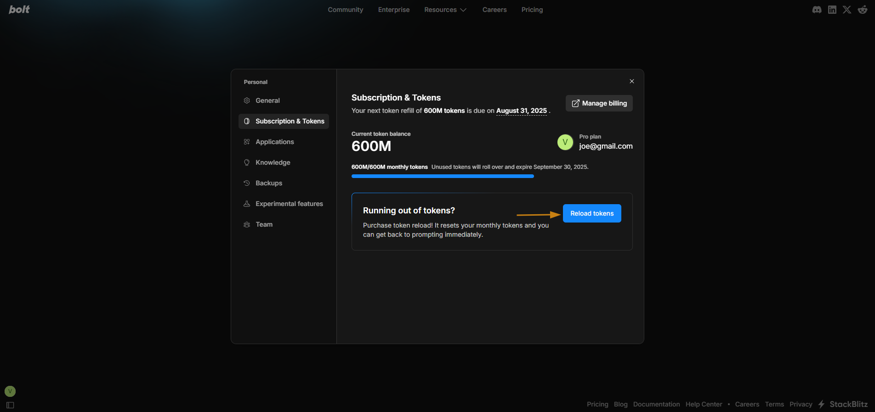Viewport: 875px width, 412px height.
Task: Open the Backups settings tab
Action: (284, 183)
